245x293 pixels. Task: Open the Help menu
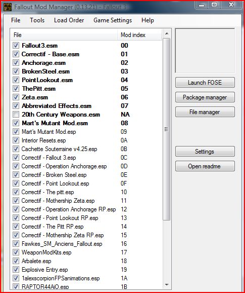[148, 20]
